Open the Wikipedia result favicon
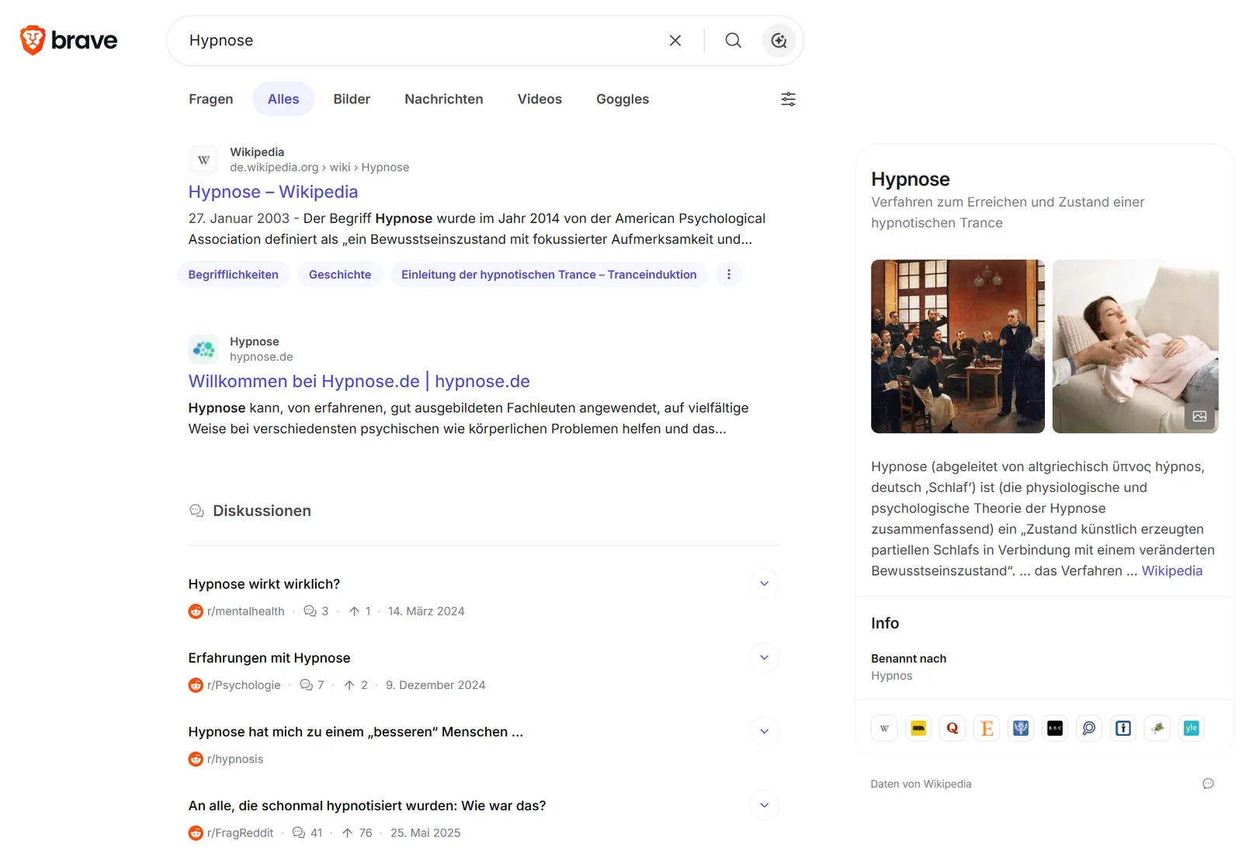This screenshot has height=859, width=1242. [x=203, y=160]
